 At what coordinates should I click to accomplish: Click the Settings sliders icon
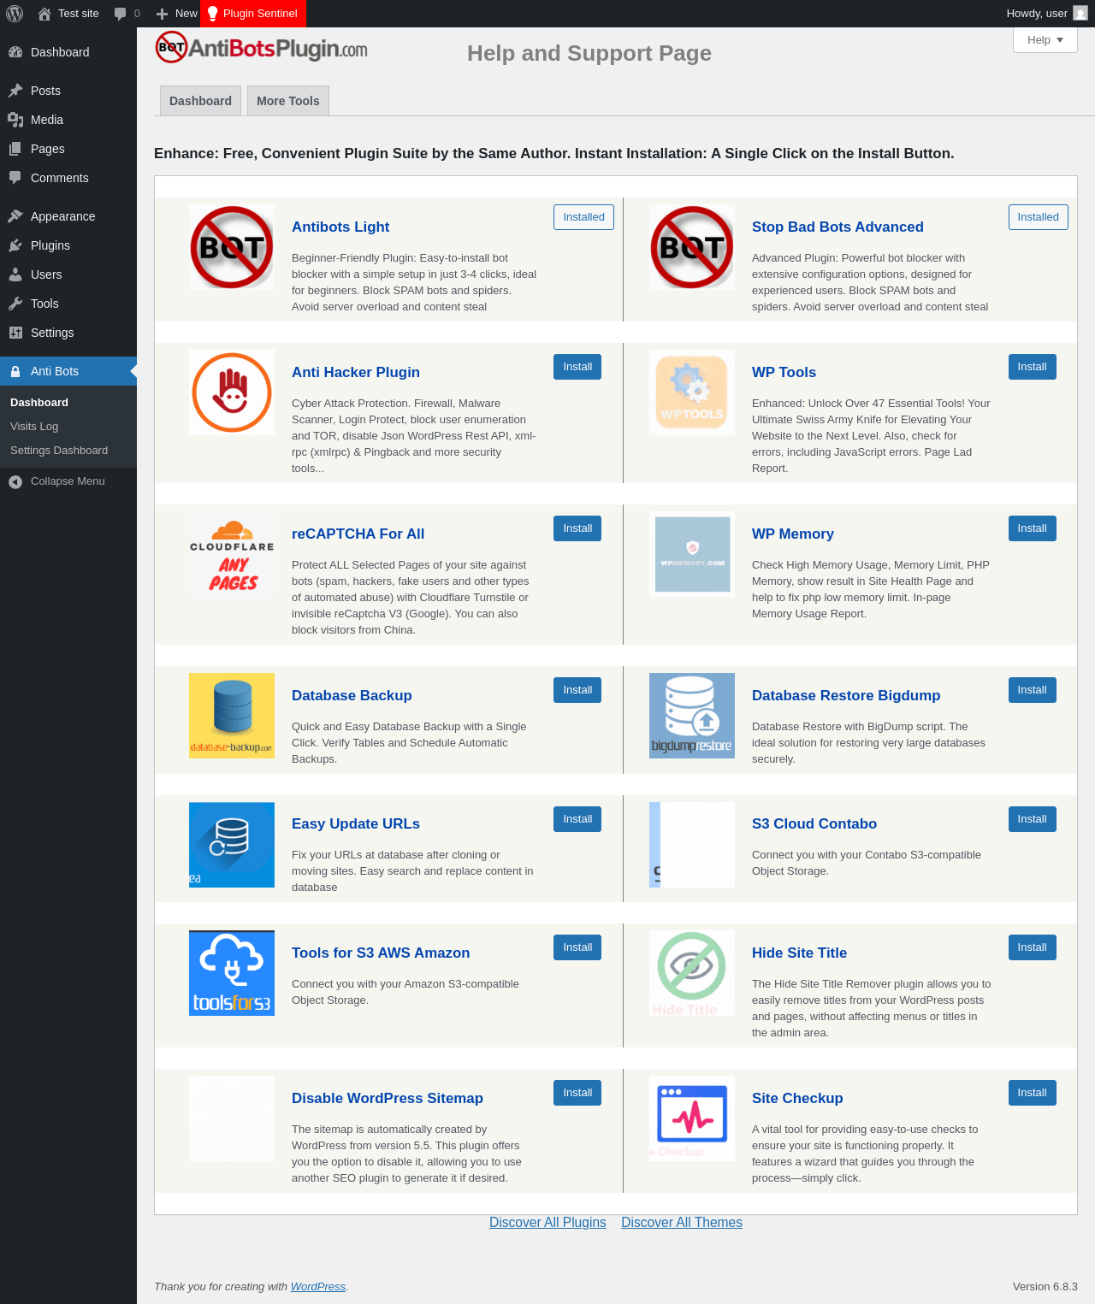(15, 333)
